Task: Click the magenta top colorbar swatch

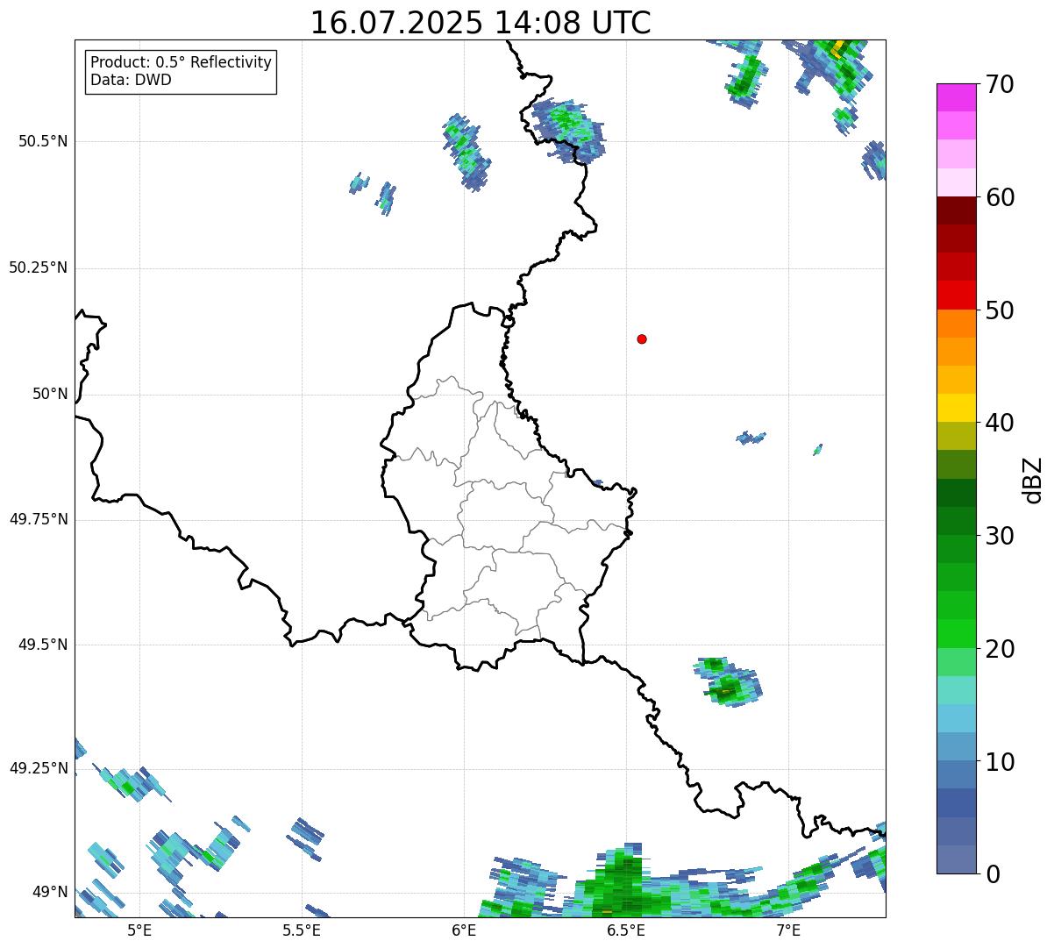Action: pyautogui.click(x=957, y=97)
